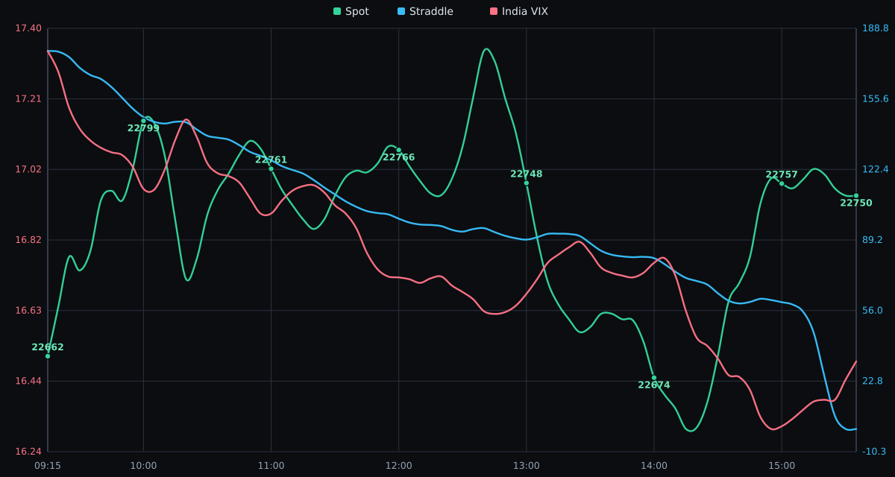The height and width of the screenshot is (477, 895).
Task: Click the 16.63 VIX axis value
Action: (28, 310)
